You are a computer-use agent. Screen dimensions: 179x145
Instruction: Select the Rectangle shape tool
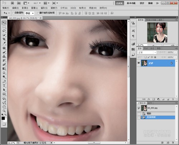tap(4, 94)
